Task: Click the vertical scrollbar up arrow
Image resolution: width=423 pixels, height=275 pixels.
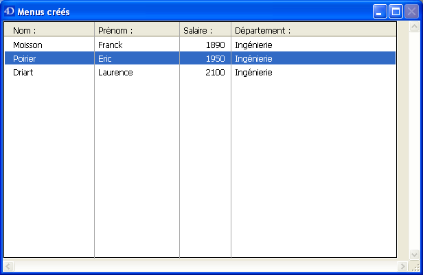Action: point(414,27)
